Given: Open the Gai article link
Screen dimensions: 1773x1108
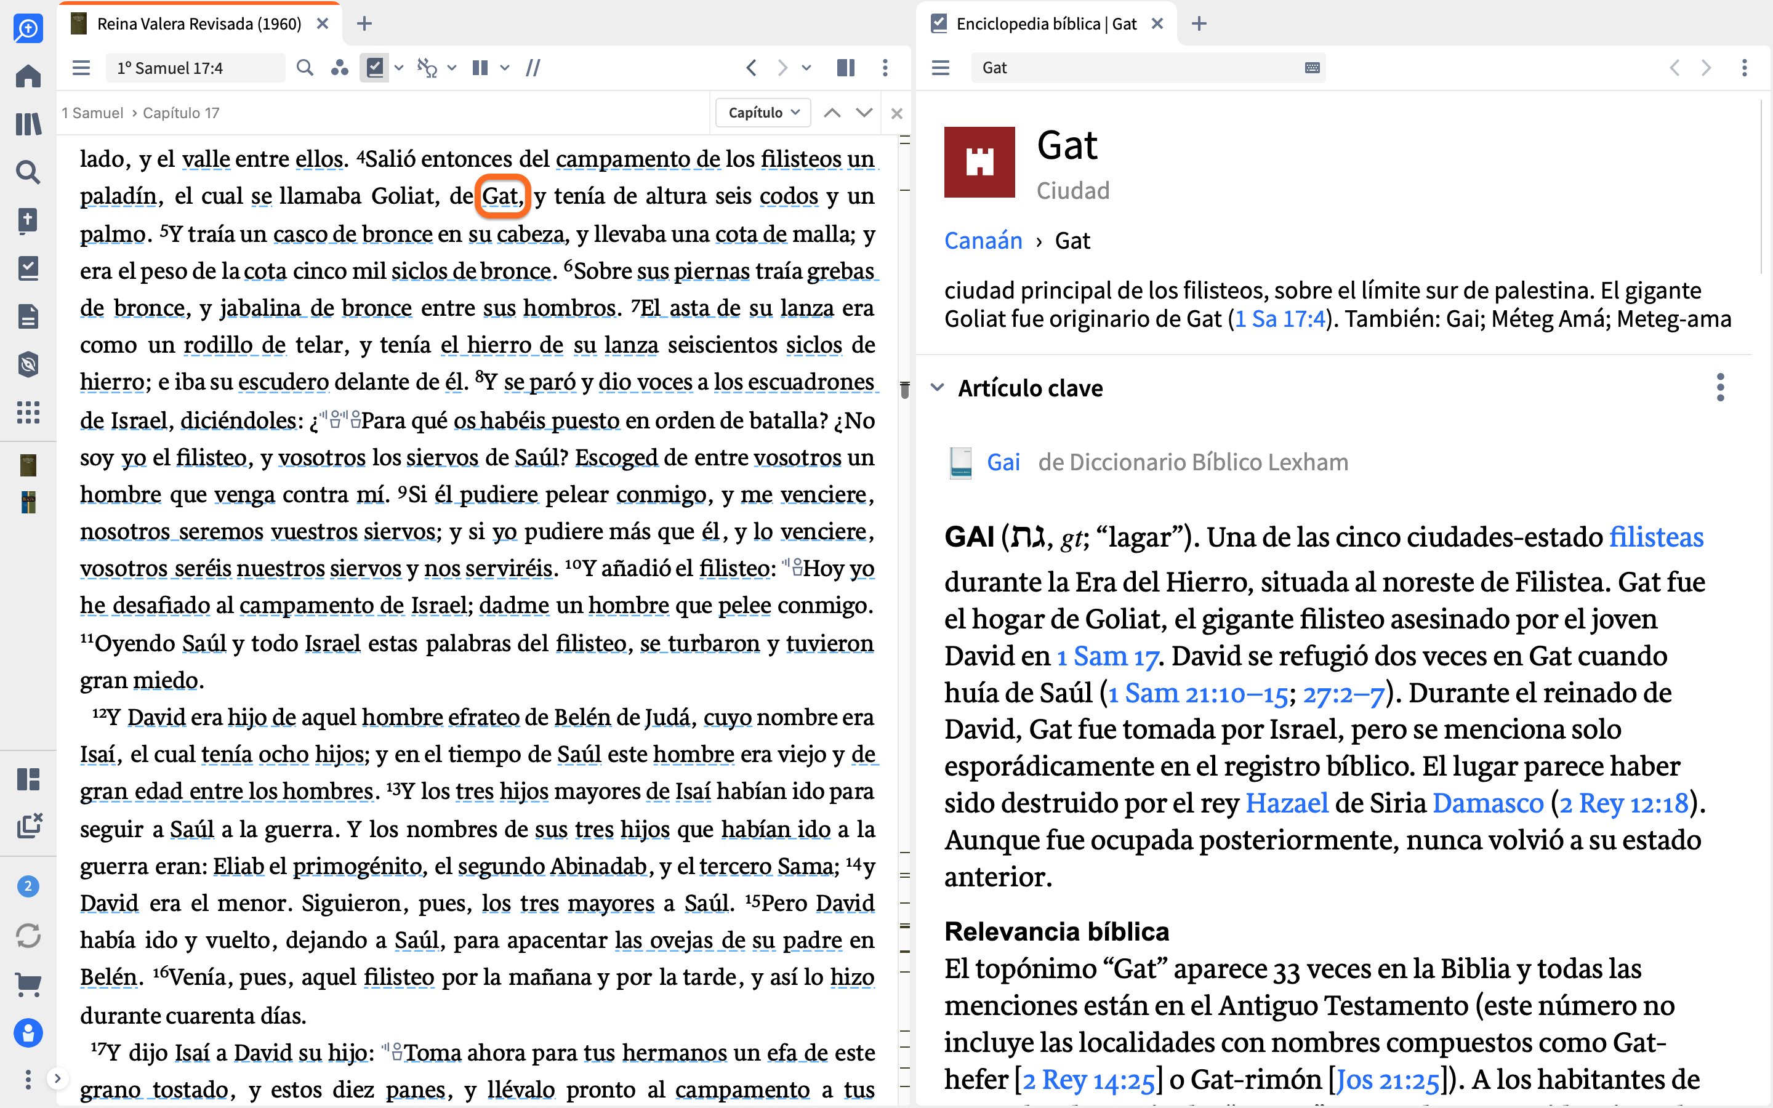Looking at the screenshot, I should [x=1003, y=462].
